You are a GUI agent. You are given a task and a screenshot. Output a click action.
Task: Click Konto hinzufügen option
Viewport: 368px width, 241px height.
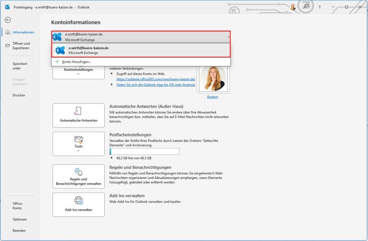click(x=77, y=62)
